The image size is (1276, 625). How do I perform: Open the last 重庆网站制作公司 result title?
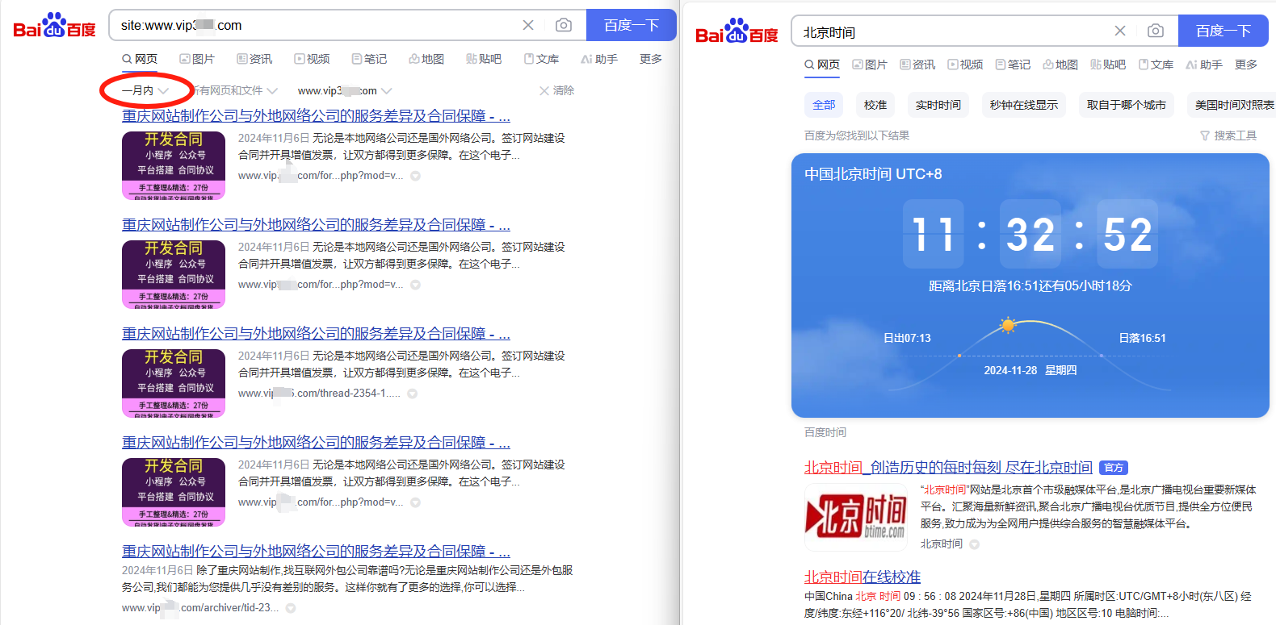316,551
